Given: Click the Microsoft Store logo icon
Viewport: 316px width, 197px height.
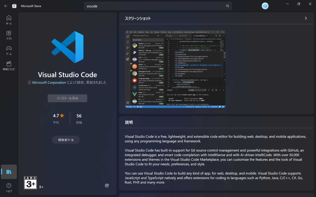Looking at the screenshot, I should click(14, 6).
